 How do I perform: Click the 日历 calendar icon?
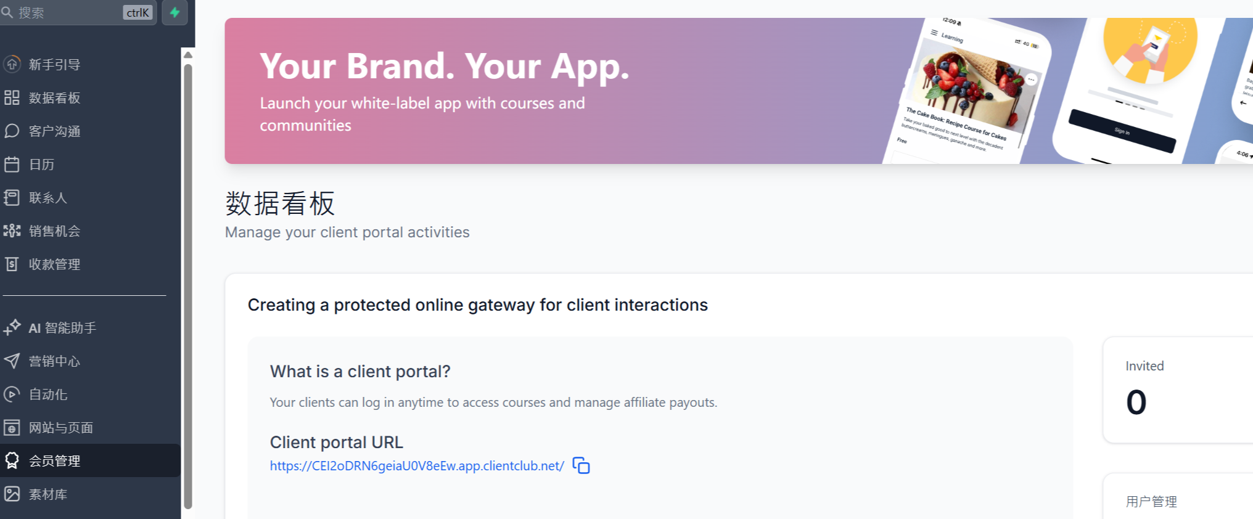[x=12, y=164]
